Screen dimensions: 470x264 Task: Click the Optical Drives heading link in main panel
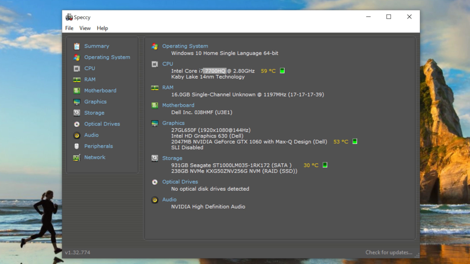180,181
